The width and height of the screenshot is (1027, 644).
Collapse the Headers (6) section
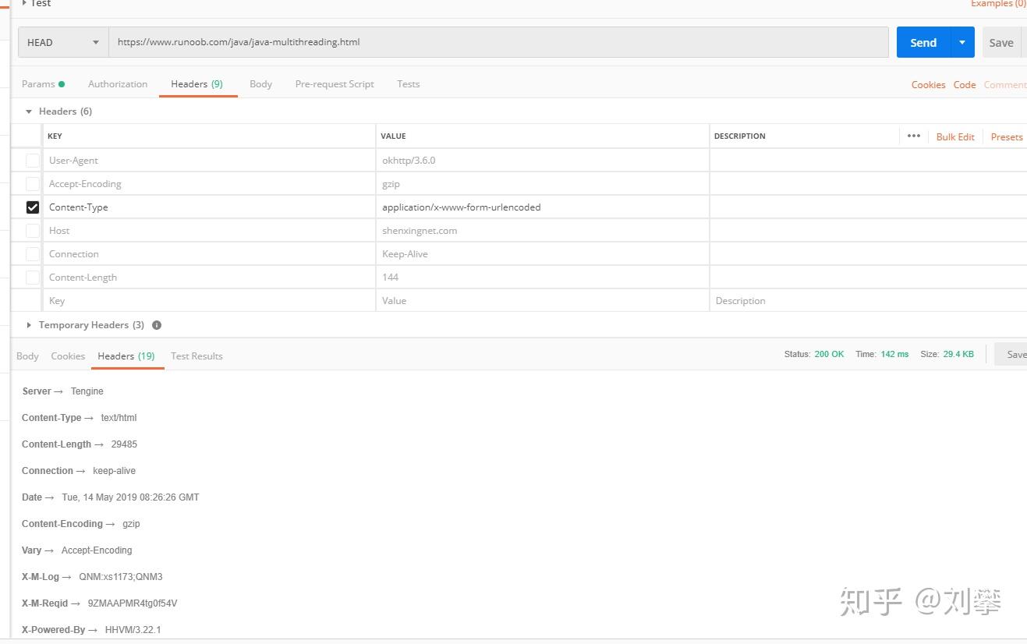[29, 111]
